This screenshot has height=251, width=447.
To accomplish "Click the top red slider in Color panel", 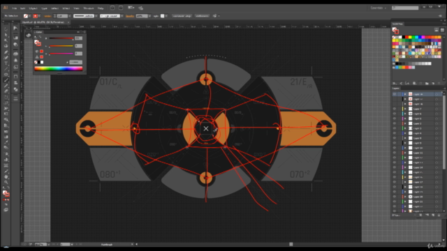I will click(61, 38).
